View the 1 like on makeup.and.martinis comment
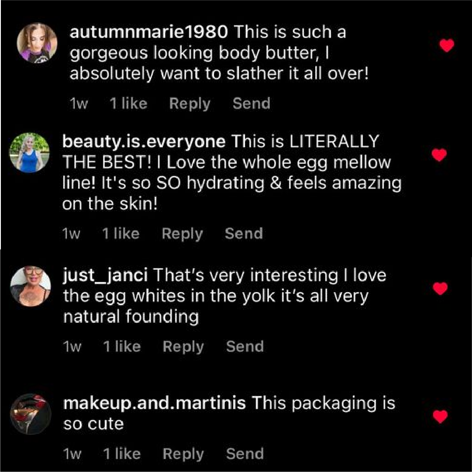 coord(122,454)
